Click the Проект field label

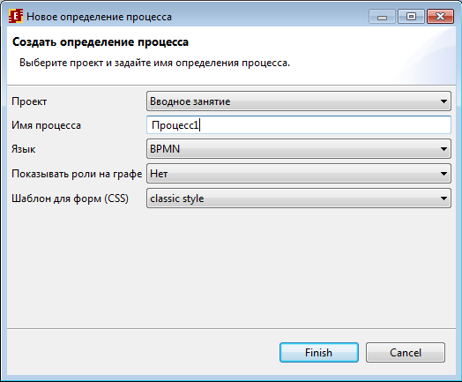(x=29, y=101)
